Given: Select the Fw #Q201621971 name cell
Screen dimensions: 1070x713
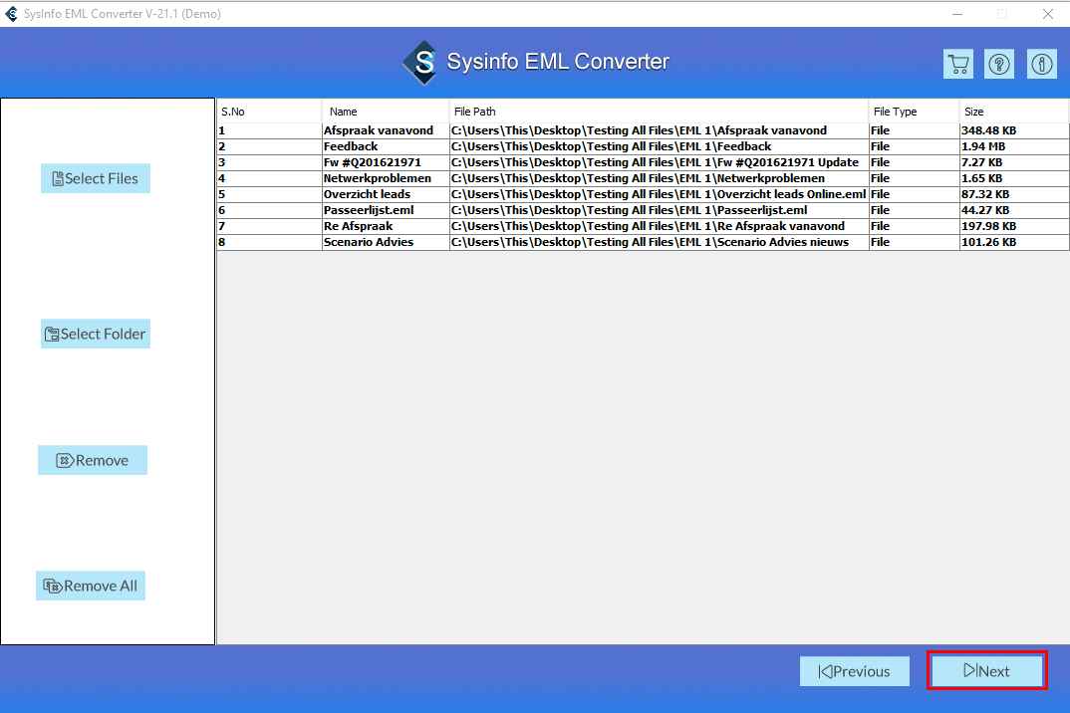Looking at the screenshot, I should 386,162.
